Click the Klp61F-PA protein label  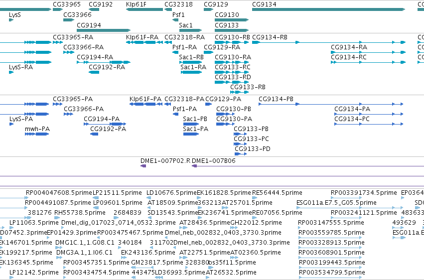click(x=145, y=99)
